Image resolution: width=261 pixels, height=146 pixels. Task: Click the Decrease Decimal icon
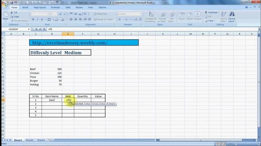pyautogui.click(x=140, y=19)
